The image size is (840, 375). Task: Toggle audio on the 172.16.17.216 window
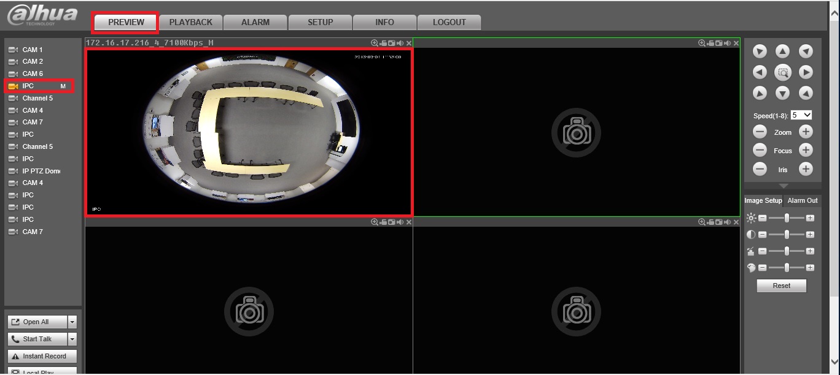(x=400, y=43)
